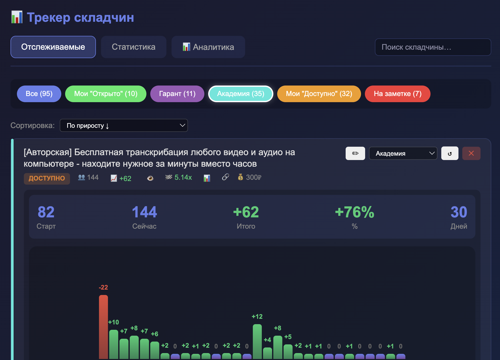
Task: Click the 'Мои "Открыто" (10)' green filter
Action: pos(106,94)
